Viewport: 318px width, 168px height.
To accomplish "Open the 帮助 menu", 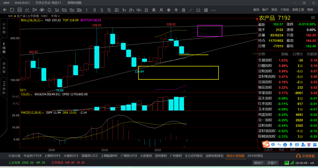I will [310, 10].
